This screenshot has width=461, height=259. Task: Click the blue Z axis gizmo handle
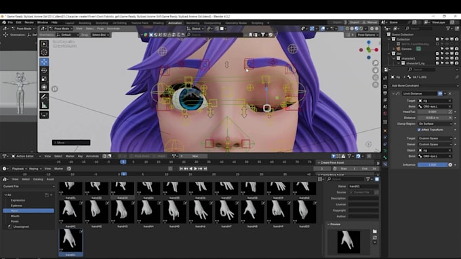tap(369, 42)
